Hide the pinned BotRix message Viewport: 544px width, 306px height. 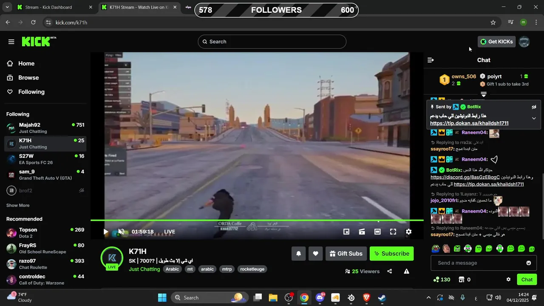534,107
